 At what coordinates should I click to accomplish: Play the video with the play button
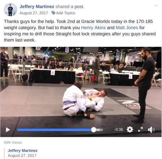[8, 130]
